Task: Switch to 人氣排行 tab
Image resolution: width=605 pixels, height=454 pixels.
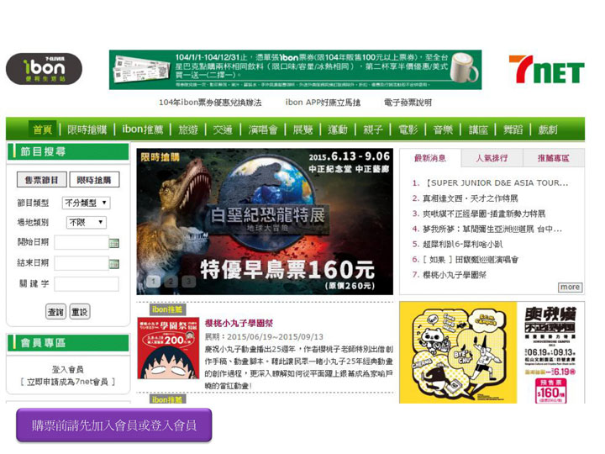Action: coord(492,158)
